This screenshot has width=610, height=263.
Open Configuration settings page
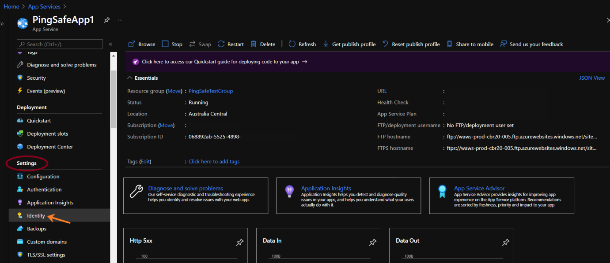pyautogui.click(x=43, y=177)
